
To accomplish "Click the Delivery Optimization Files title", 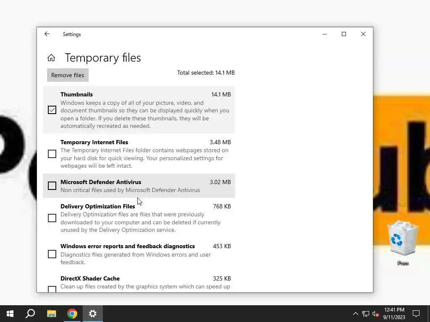I will coord(97,206).
